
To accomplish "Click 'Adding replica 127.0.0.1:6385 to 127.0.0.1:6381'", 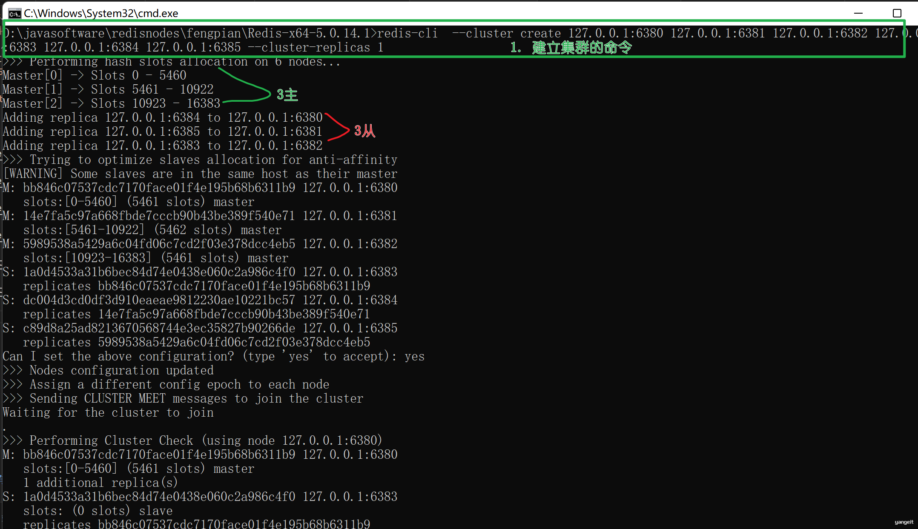I will [163, 132].
